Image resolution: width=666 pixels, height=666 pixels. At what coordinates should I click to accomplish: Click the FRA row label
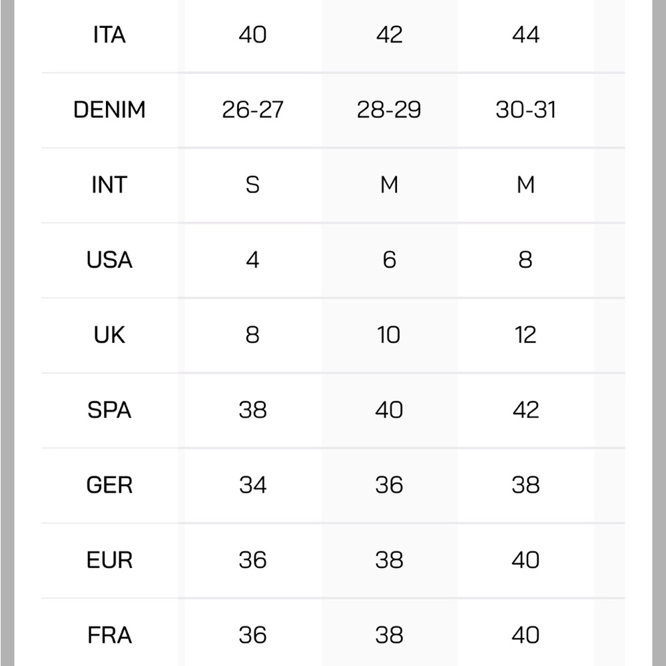click(x=110, y=635)
